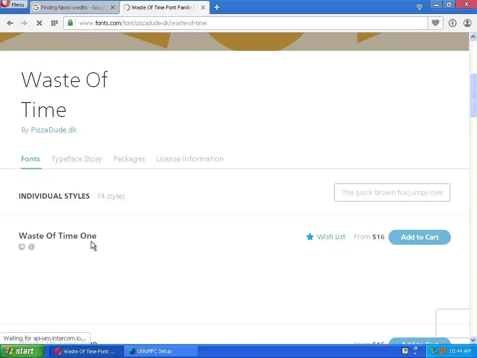477x358 pixels.
Task: Click the 10:44 AM system clock
Action: 460,351
